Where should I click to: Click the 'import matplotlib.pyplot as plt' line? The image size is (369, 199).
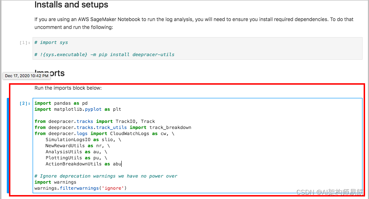pyautogui.click(x=78, y=109)
